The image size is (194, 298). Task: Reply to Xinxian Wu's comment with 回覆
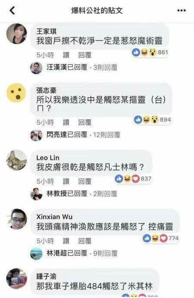(x=85, y=241)
